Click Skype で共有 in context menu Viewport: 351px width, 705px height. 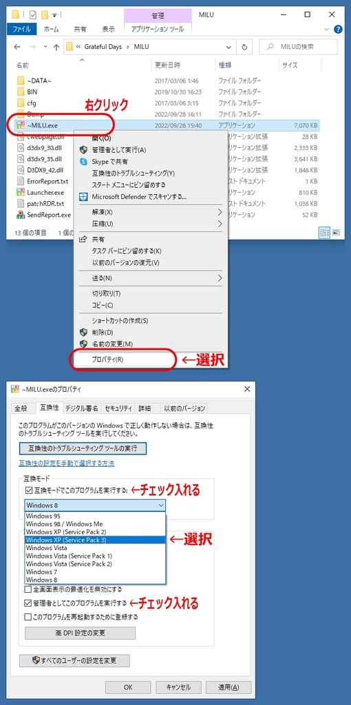tap(109, 161)
